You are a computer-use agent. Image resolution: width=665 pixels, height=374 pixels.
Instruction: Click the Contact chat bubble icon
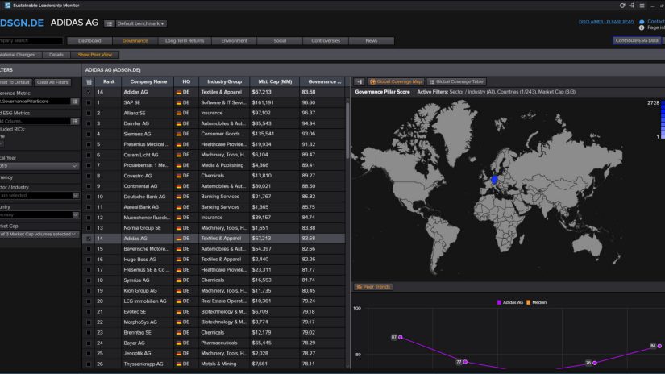pos(642,22)
